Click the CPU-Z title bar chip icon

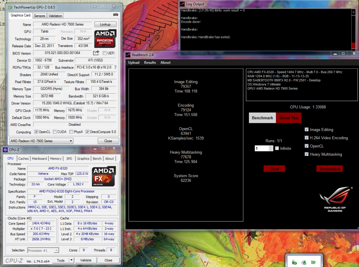click(x=6, y=150)
